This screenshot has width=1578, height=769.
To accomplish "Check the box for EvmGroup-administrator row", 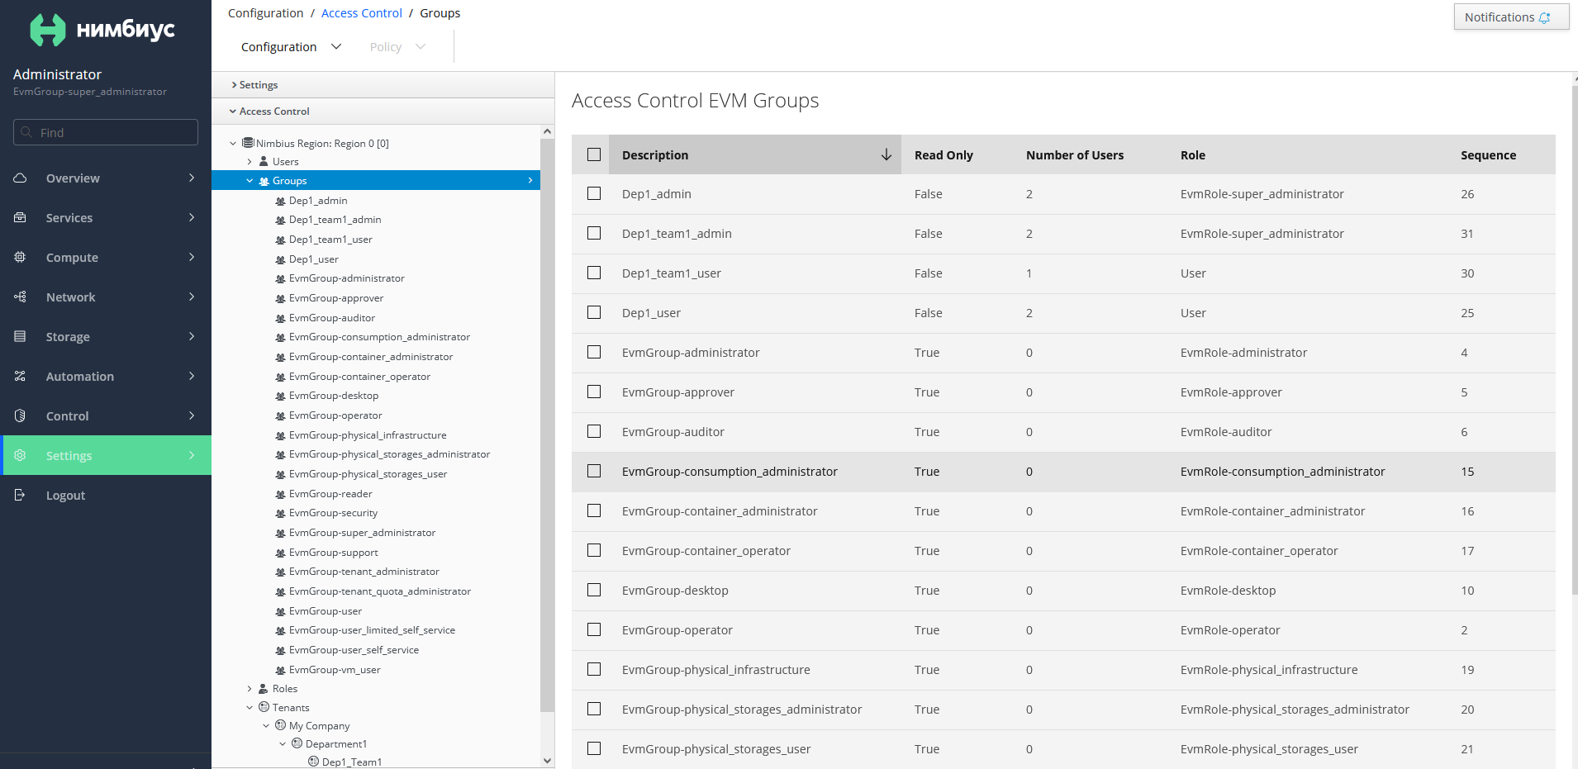I will 594,352.
